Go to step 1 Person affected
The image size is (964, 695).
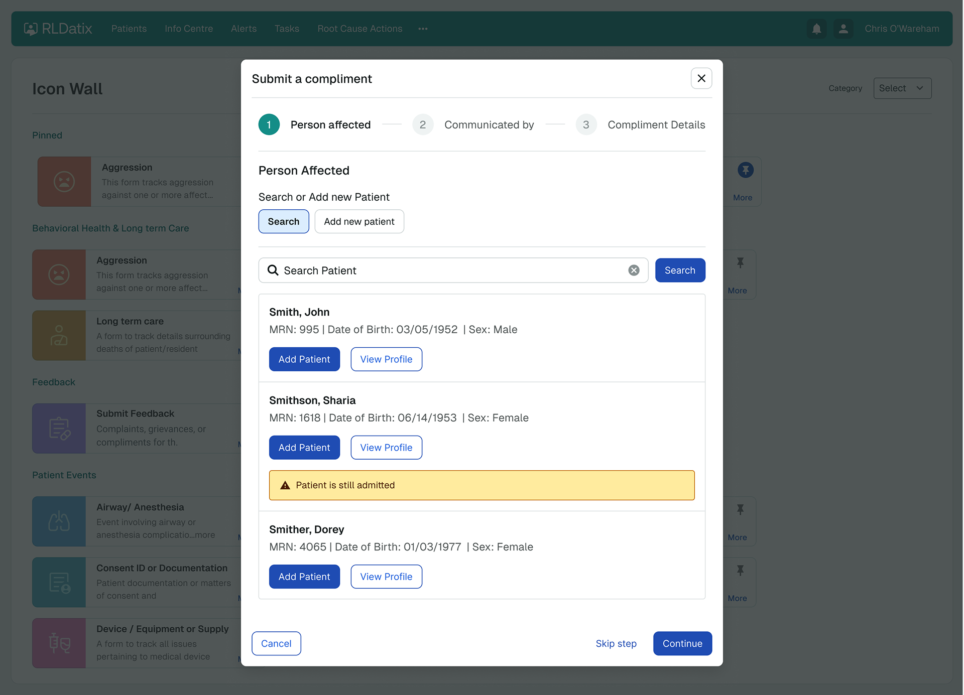pyautogui.click(x=314, y=125)
